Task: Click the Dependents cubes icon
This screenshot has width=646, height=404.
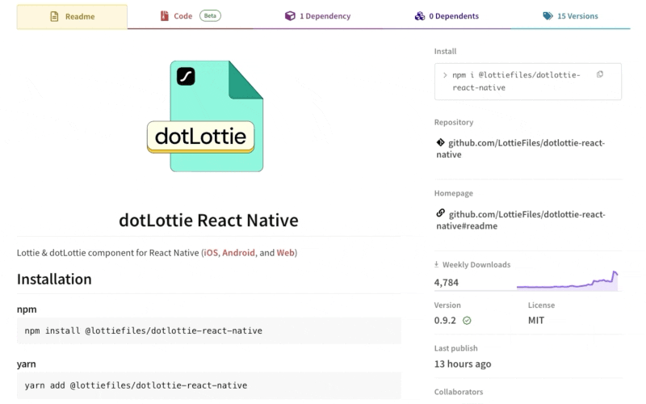Action: coord(419,16)
